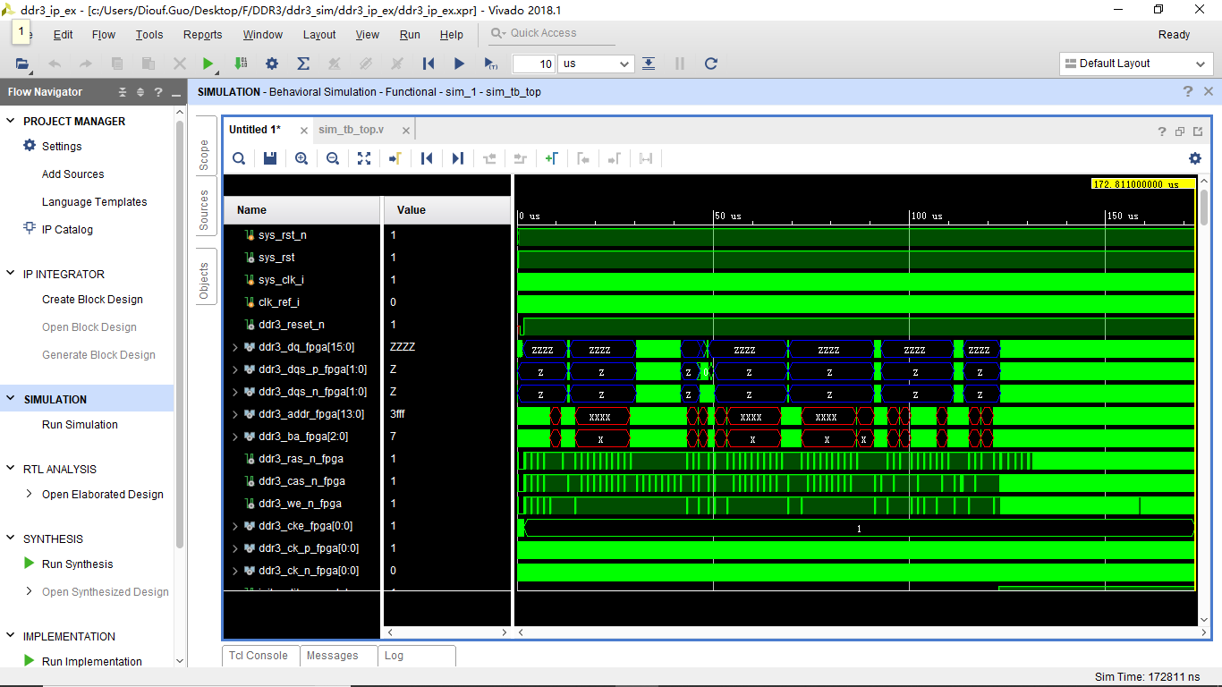Click the Add Marker icon in waveform toolbar
The width and height of the screenshot is (1222, 687).
[x=552, y=158]
